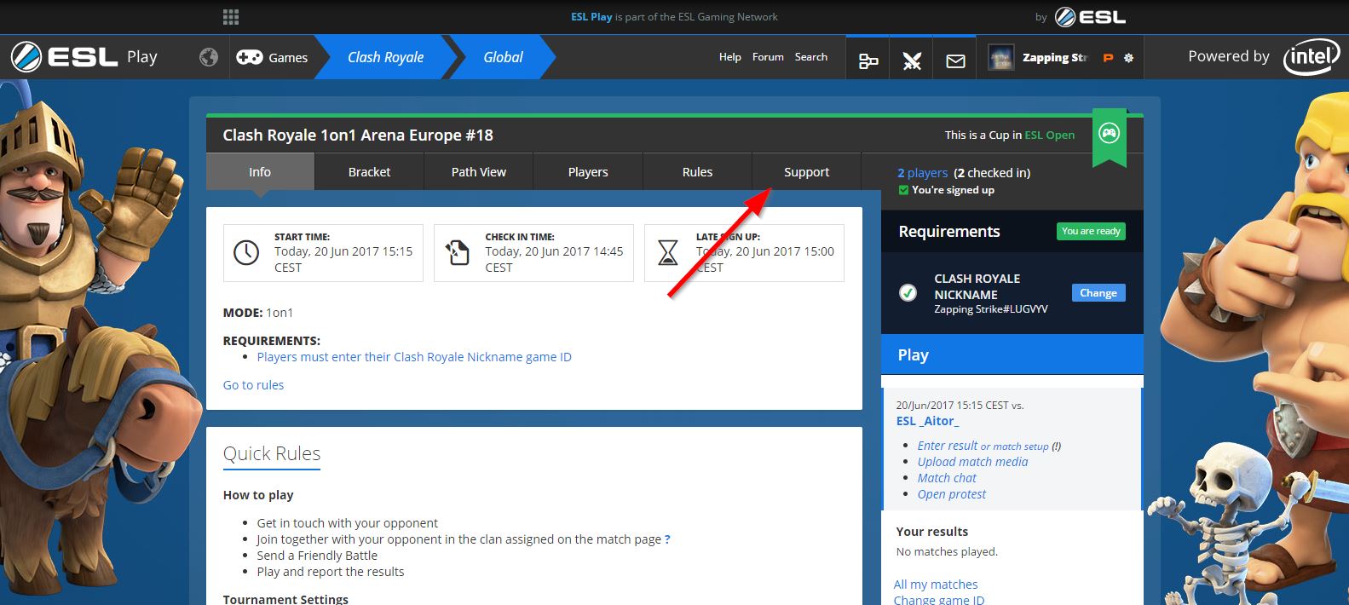Click the Clash Royale nickname checkmark icon

pos(908,293)
